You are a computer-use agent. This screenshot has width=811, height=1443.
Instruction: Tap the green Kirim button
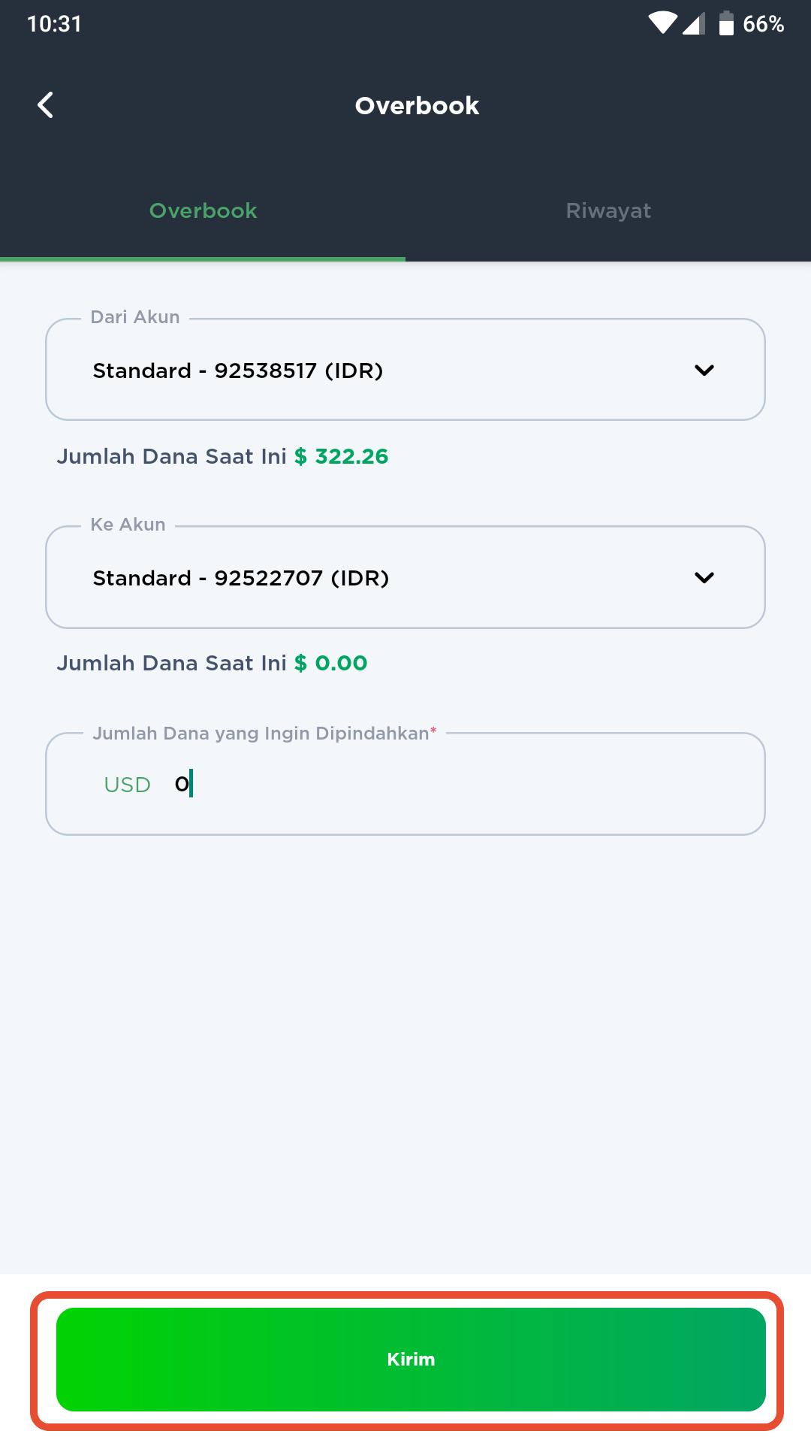pos(411,1360)
